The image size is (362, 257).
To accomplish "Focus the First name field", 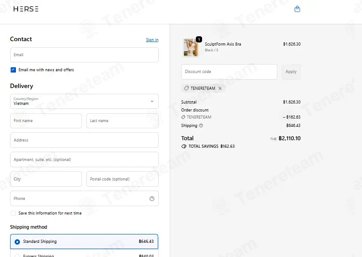I will tap(46, 121).
